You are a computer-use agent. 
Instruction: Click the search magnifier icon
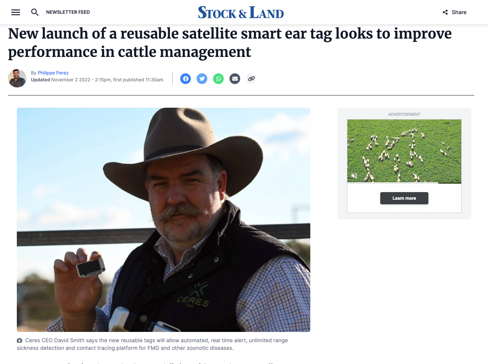coord(35,12)
